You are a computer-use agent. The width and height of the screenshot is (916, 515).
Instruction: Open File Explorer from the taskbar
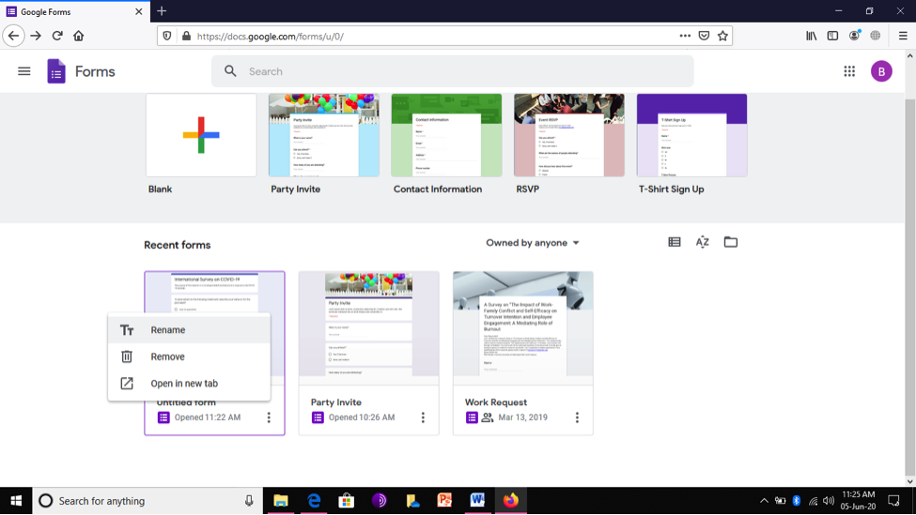[x=280, y=501]
